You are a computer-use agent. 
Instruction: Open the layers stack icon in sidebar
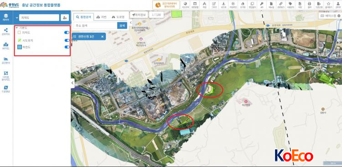tap(6, 17)
